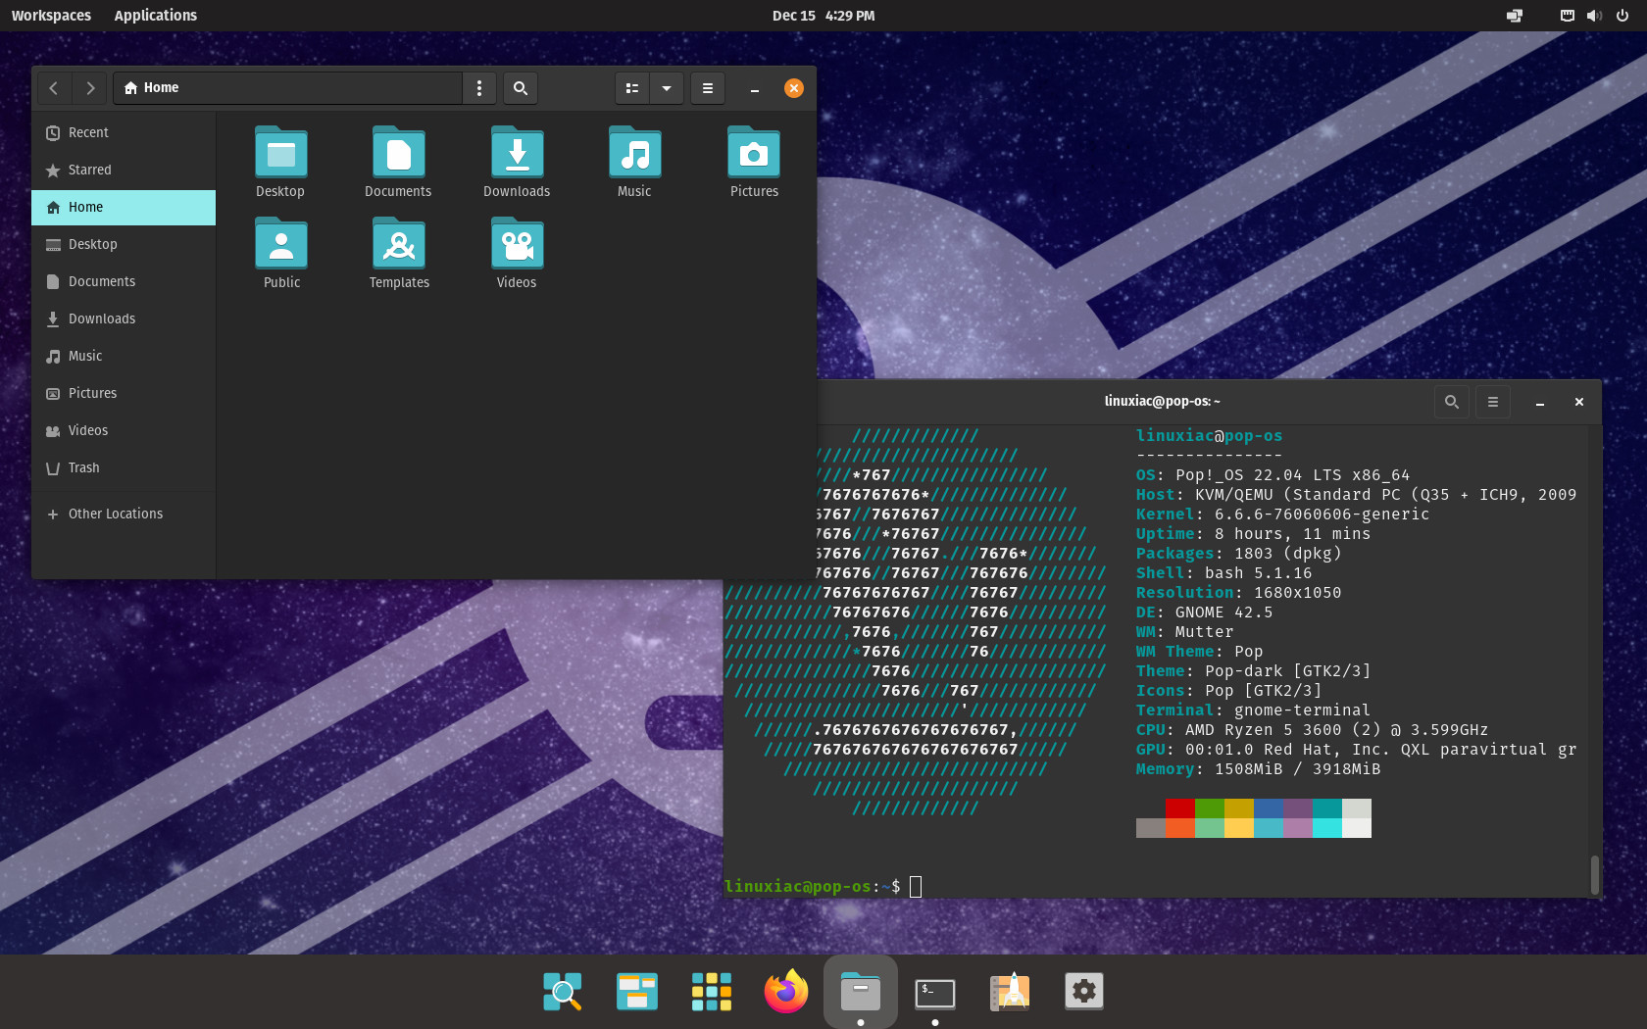The height and width of the screenshot is (1029, 1647).
Task: Open the Files hamburger menu
Action: click(708, 88)
